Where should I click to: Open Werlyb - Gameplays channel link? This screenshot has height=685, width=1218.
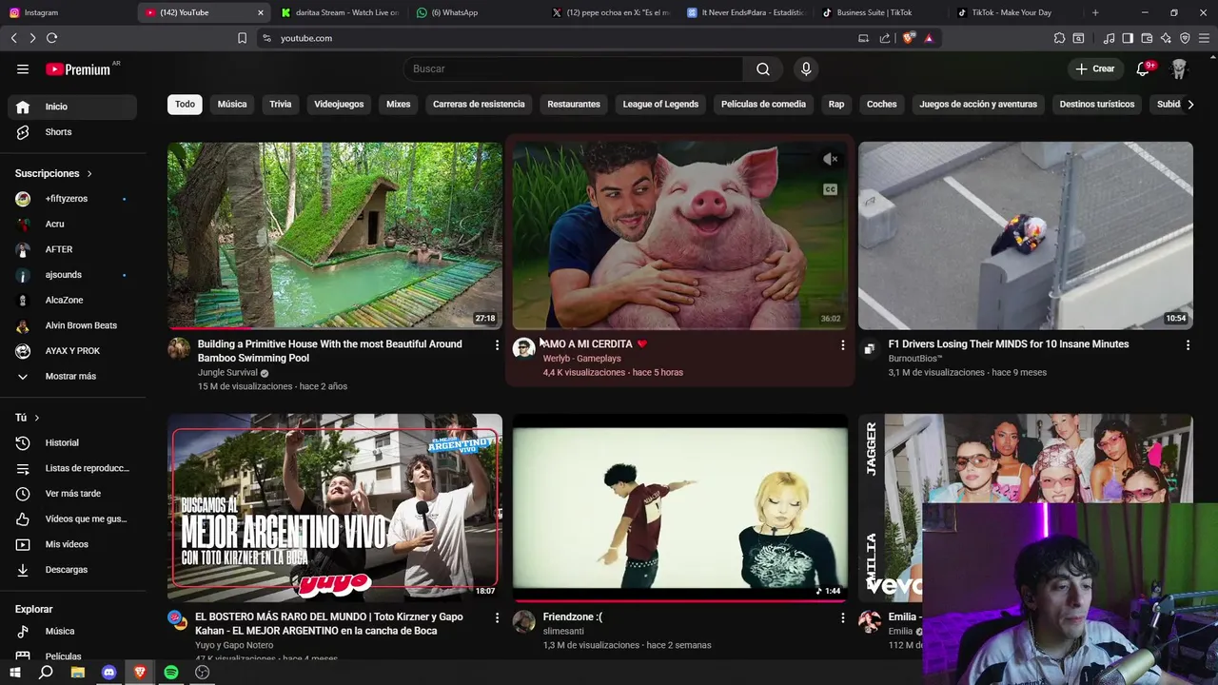(x=581, y=359)
